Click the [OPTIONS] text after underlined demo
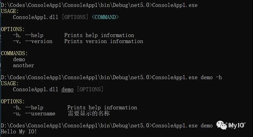253x137 pixels. tap(90, 89)
